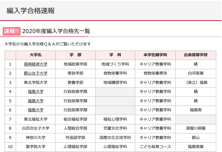Click 聖学院大学 in row 10
Viewport: 222px width, 152px height.
click(x=35, y=147)
